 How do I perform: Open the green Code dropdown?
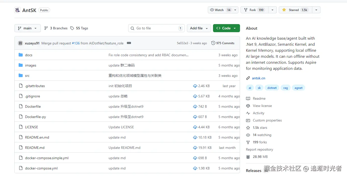tap(226, 28)
